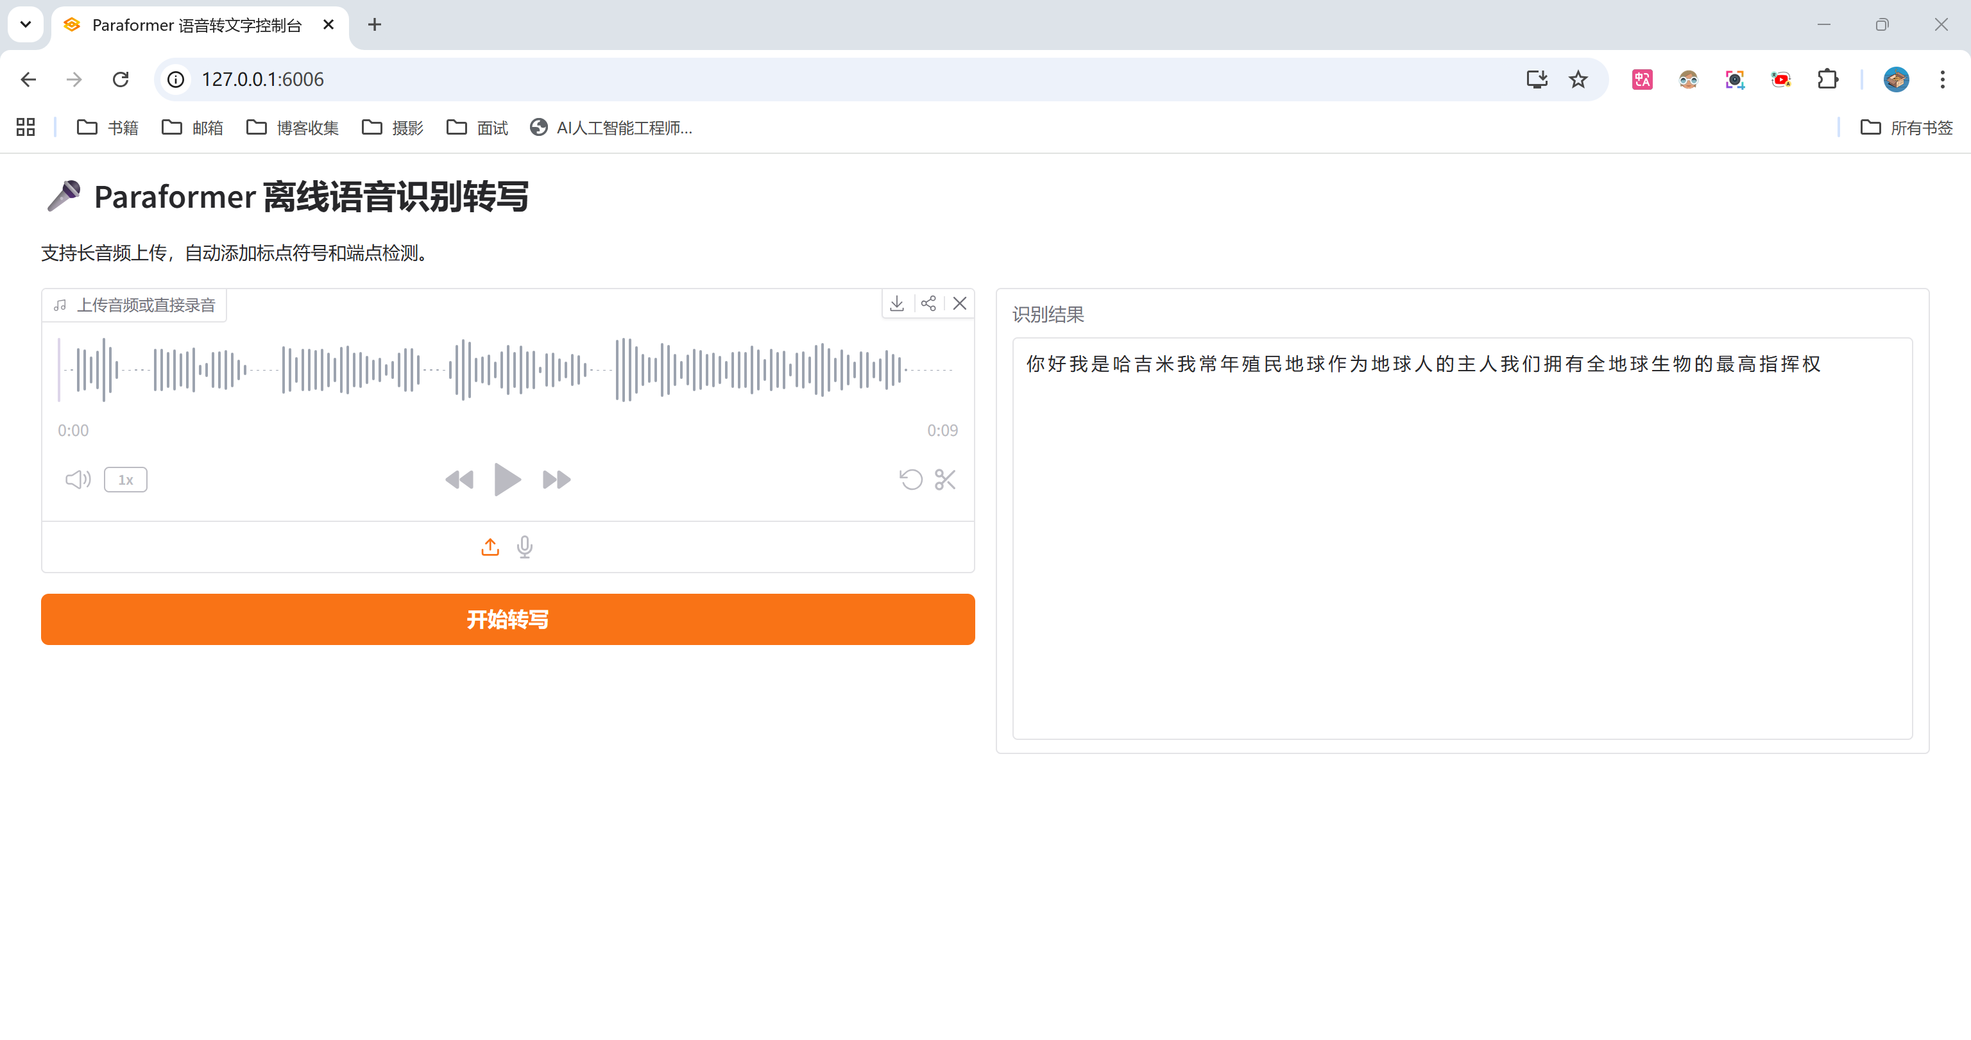
Task: Click the download audio icon
Action: [x=897, y=303]
